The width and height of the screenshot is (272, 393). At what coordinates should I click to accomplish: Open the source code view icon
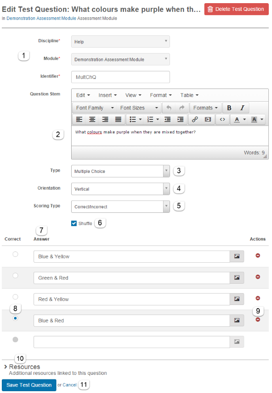tap(222, 119)
